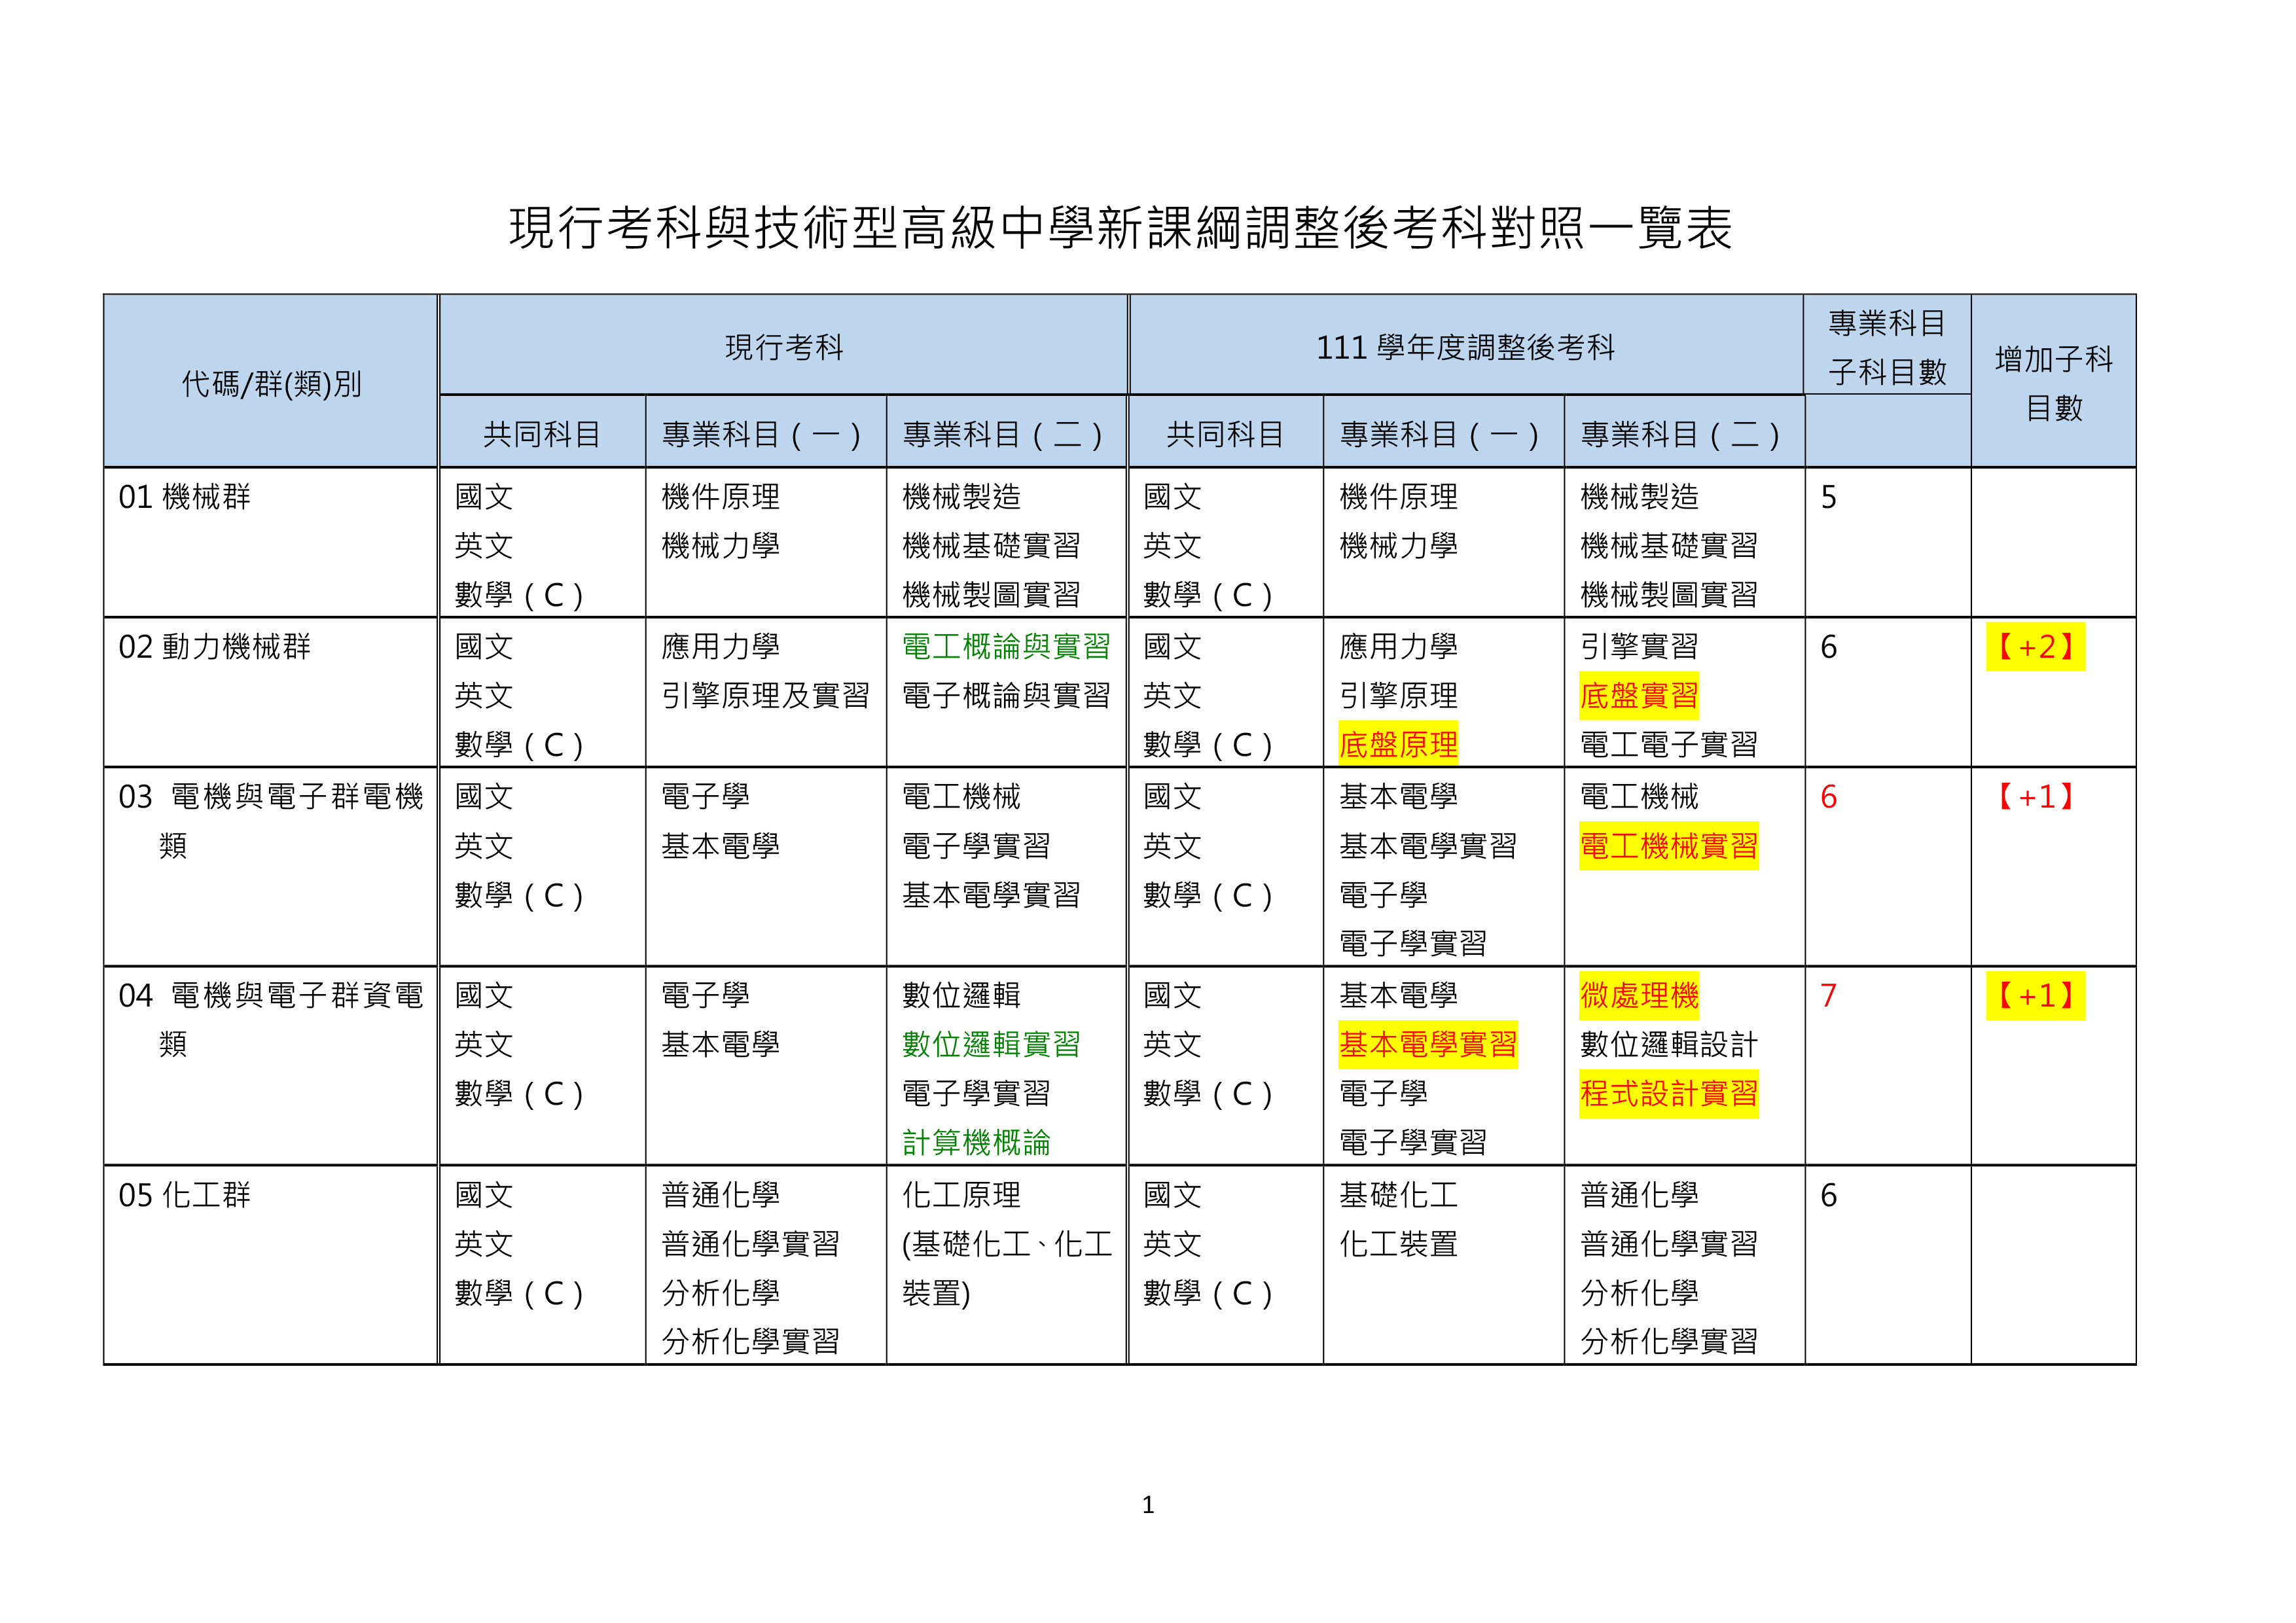Click the 111 學年度調整後考科 header

[x=1465, y=347]
